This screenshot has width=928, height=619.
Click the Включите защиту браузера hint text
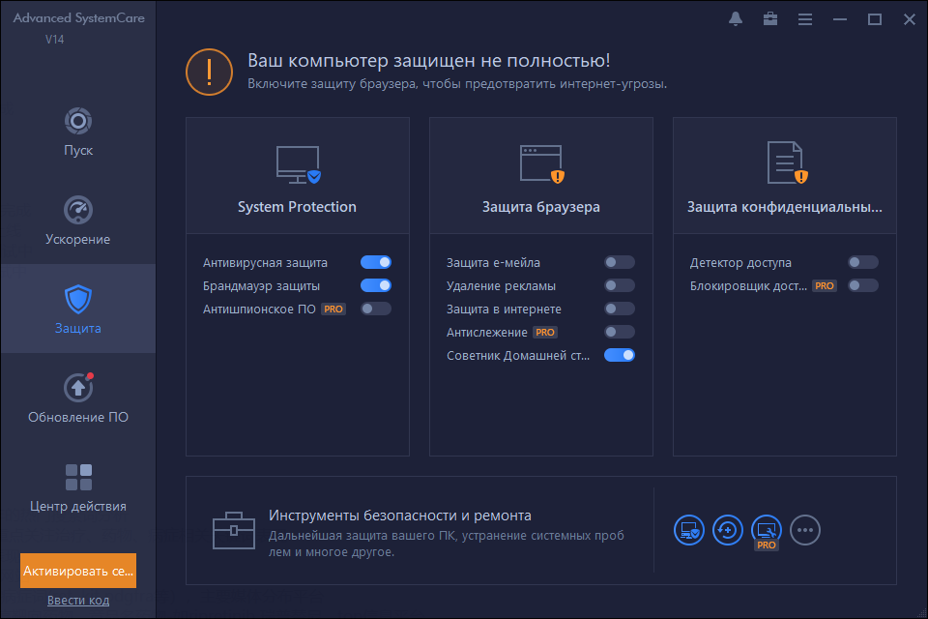point(457,84)
